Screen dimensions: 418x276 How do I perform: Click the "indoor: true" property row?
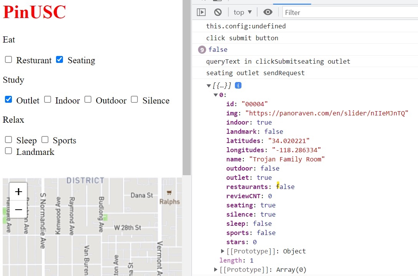click(x=249, y=122)
